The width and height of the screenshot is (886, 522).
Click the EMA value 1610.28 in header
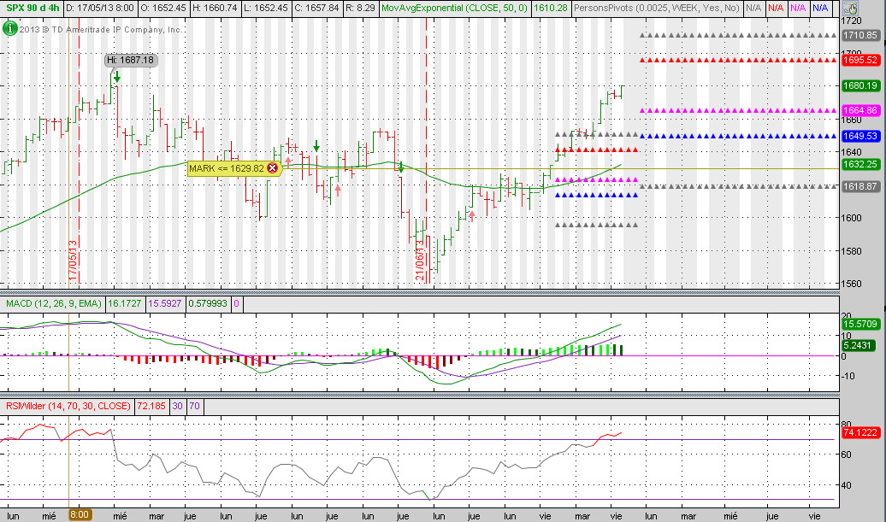click(x=551, y=8)
